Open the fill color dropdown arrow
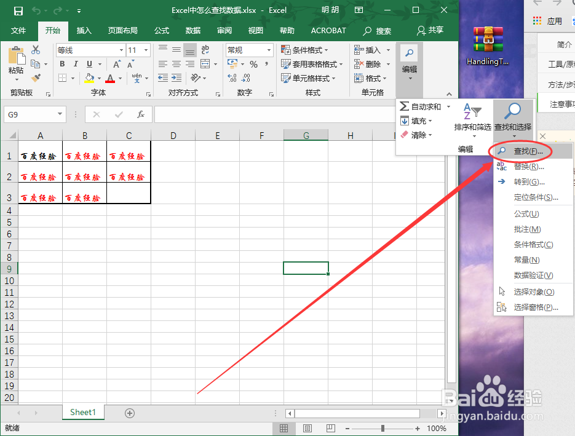The height and width of the screenshot is (436, 575). tap(99, 79)
